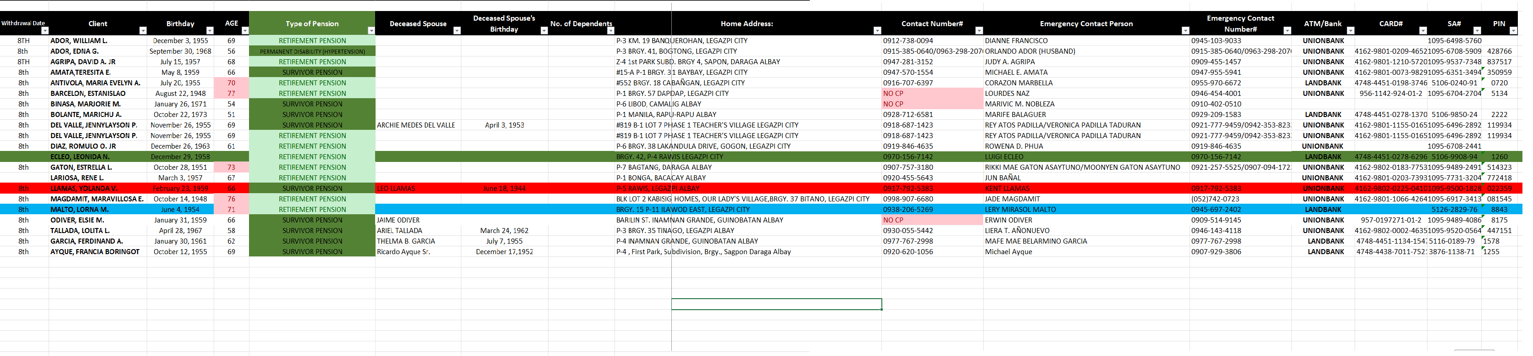Screen dimensions: 1533x356
Task: Open the ATM/Bank column filter
Action: [1350, 30]
